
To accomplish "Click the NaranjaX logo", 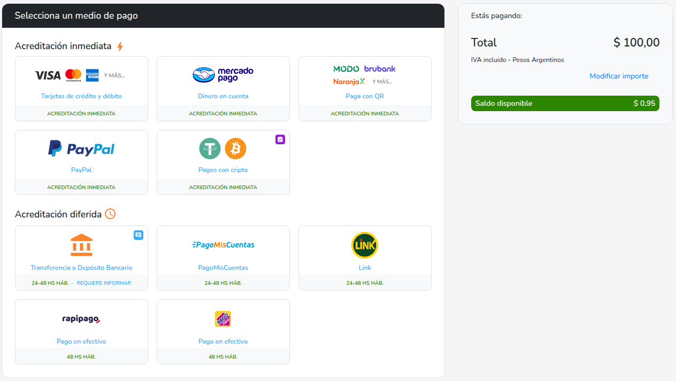I will tap(349, 81).
